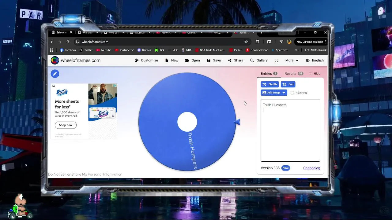
Task: Click the white center hub of the wheel
Action: click(x=187, y=122)
